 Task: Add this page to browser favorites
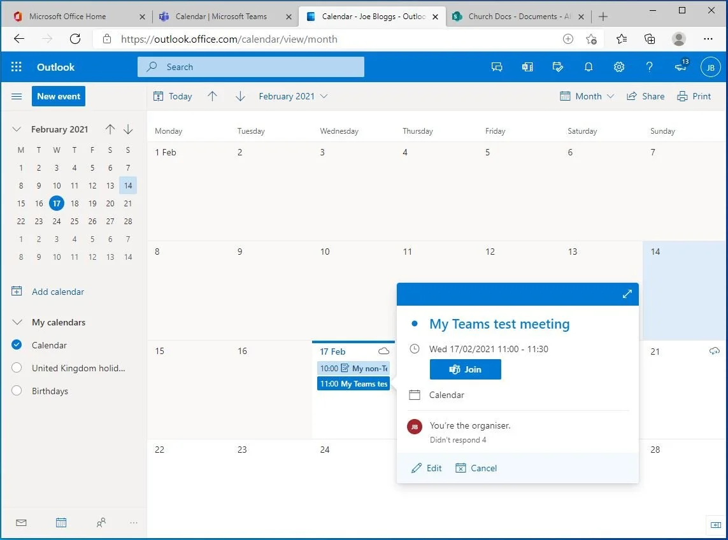click(x=591, y=39)
